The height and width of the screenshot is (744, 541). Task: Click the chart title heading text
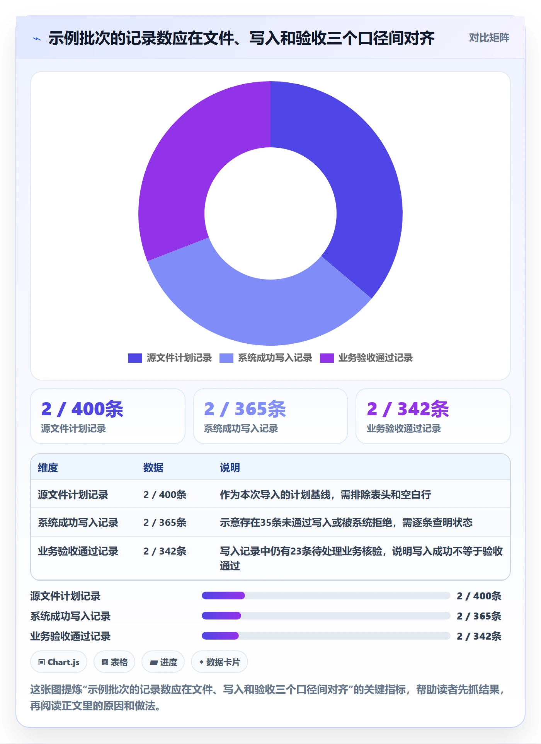[x=242, y=38]
